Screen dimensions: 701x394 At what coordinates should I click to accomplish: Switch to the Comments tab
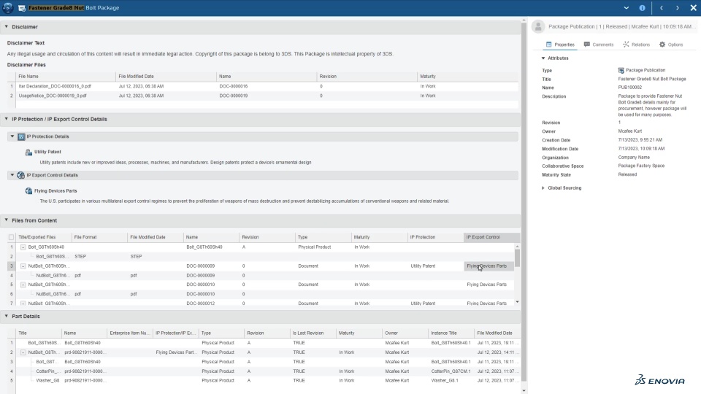click(x=599, y=45)
